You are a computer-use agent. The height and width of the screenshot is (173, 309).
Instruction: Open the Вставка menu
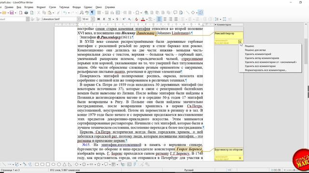coord(29,7)
